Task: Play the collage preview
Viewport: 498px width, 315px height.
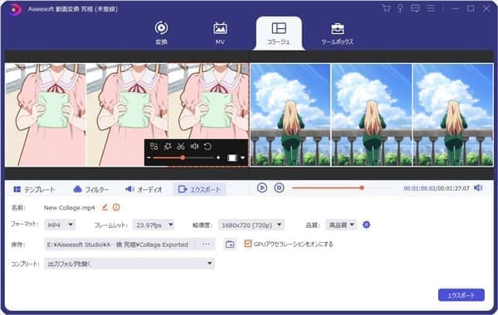Action: point(261,188)
